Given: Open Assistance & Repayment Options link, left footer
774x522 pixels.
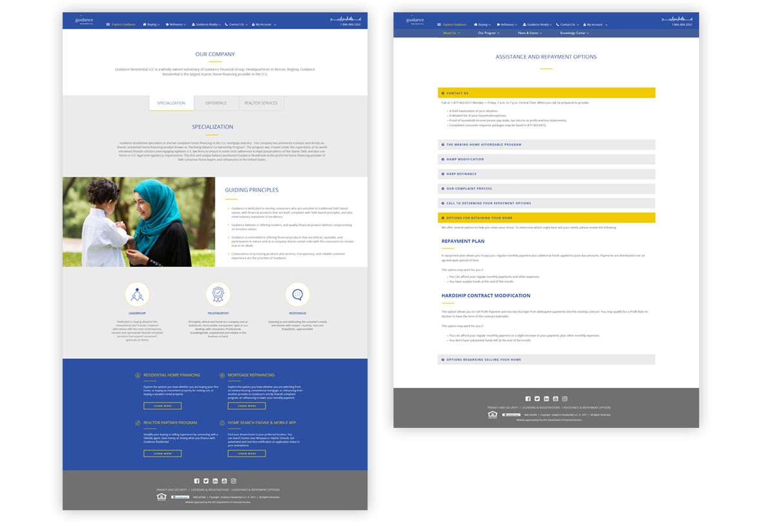Looking at the screenshot, I should 256,490.
